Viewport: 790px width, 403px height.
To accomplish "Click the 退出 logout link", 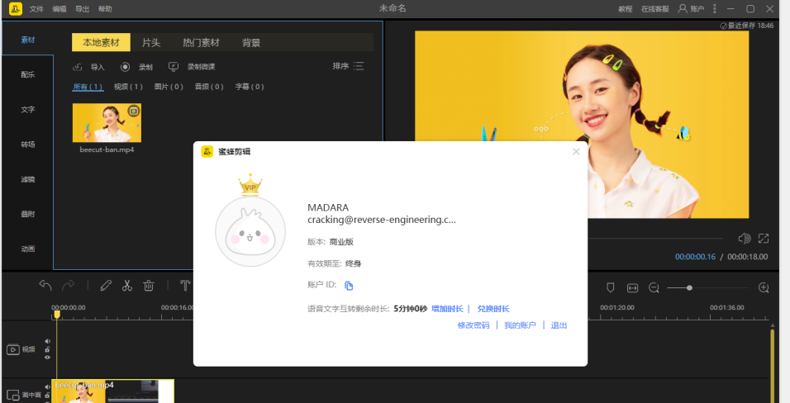I will 559,325.
